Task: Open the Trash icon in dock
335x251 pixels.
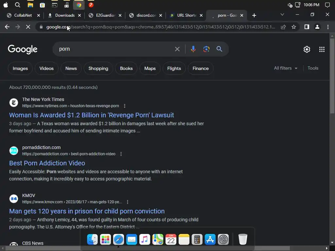Action: click(x=243, y=239)
